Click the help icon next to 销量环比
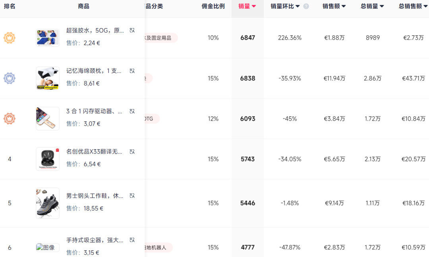429x257 pixels. [x=306, y=6]
